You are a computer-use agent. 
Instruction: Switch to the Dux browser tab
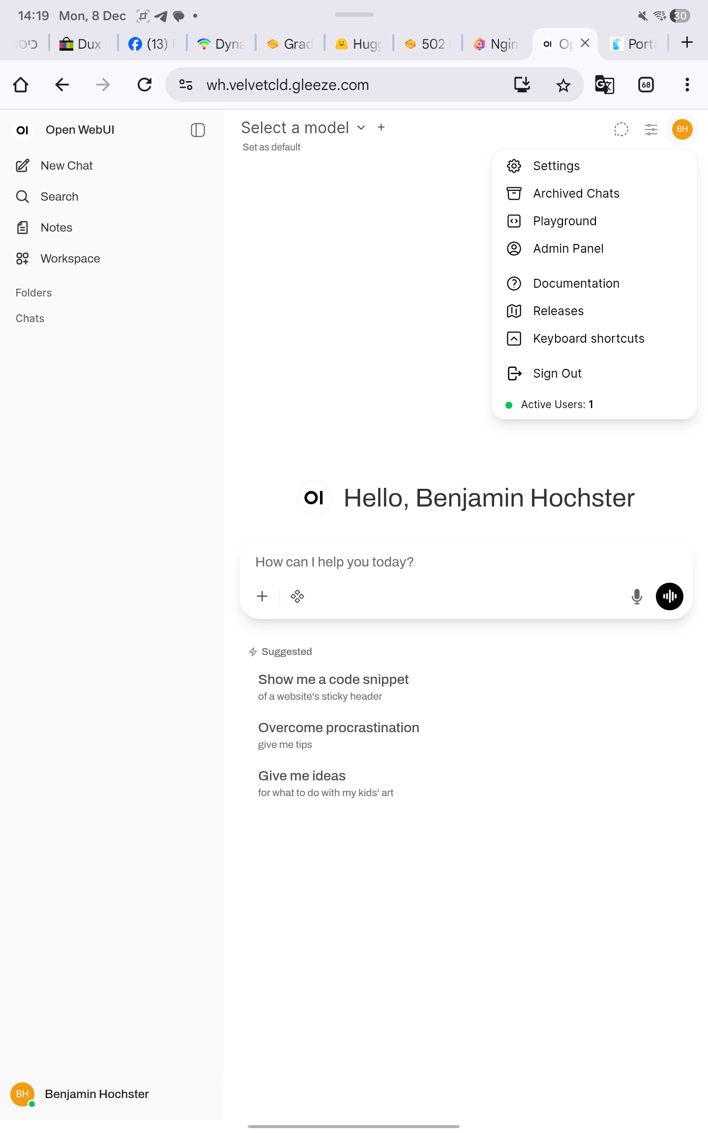(84, 44)
